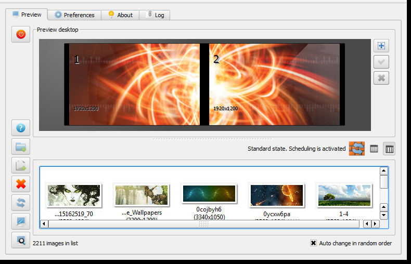Click the vertical scrollbar down arrow
Viewport: 411px width, 264px height.
pyautogui.click(x=384, y=215)
